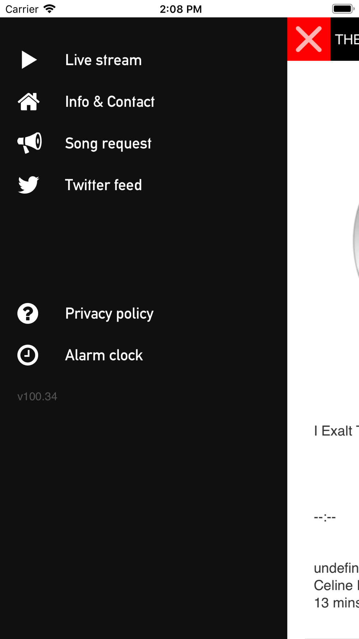Tap the Wi-Fi status bar icon
Screen dimensions: 359x639
(x=49, y=9)
